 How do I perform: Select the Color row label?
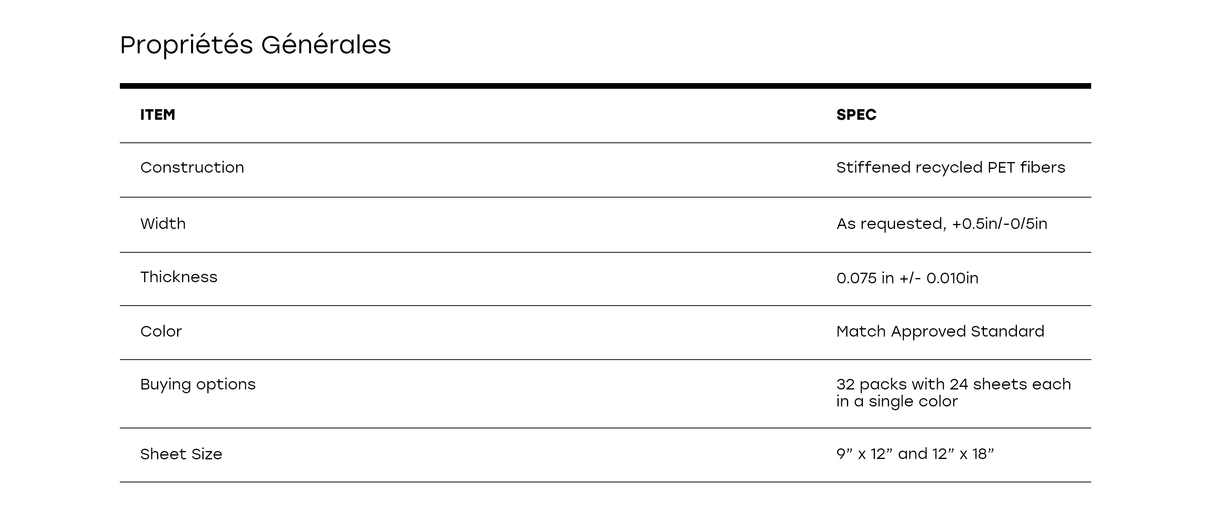point(161,332)
